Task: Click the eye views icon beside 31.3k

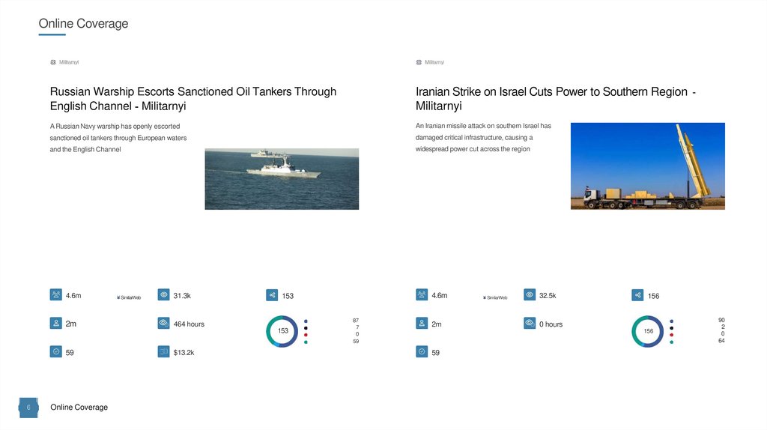Action: pyautogui.click(x=163, y=294)
